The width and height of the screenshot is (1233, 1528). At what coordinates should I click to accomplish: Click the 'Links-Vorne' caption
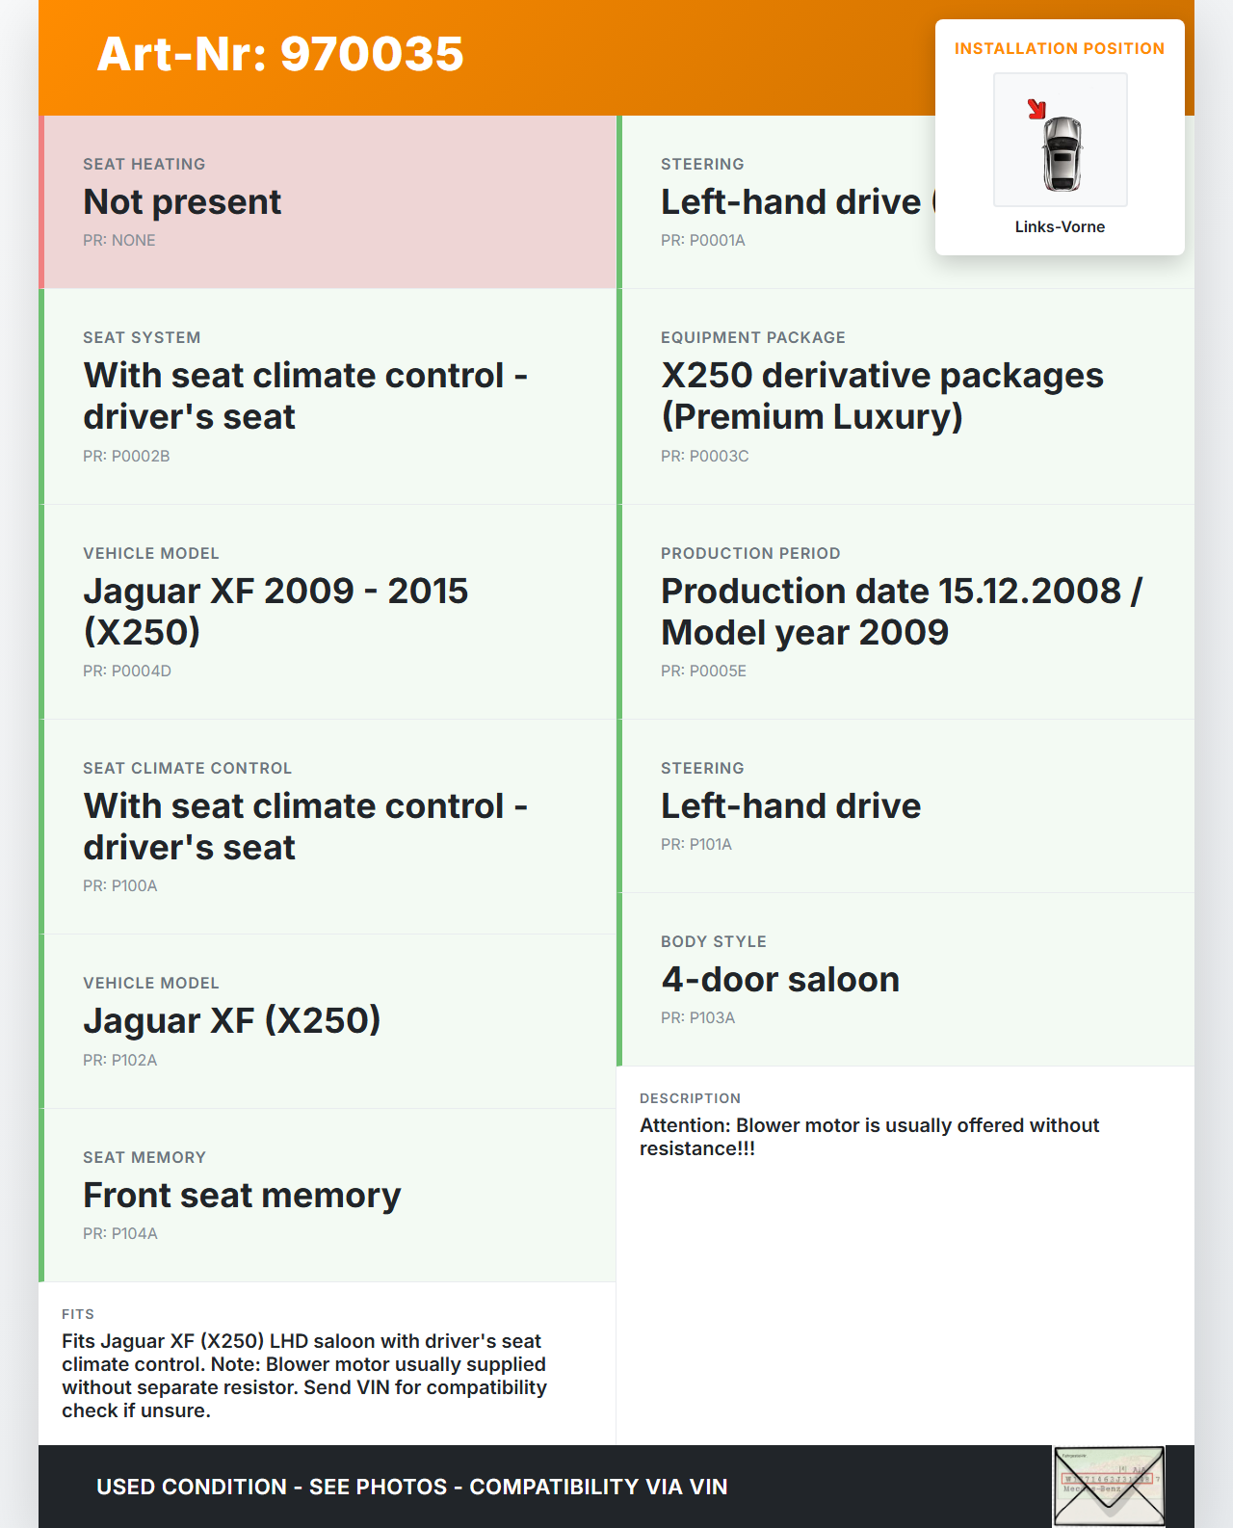(x=1060, y=227)
